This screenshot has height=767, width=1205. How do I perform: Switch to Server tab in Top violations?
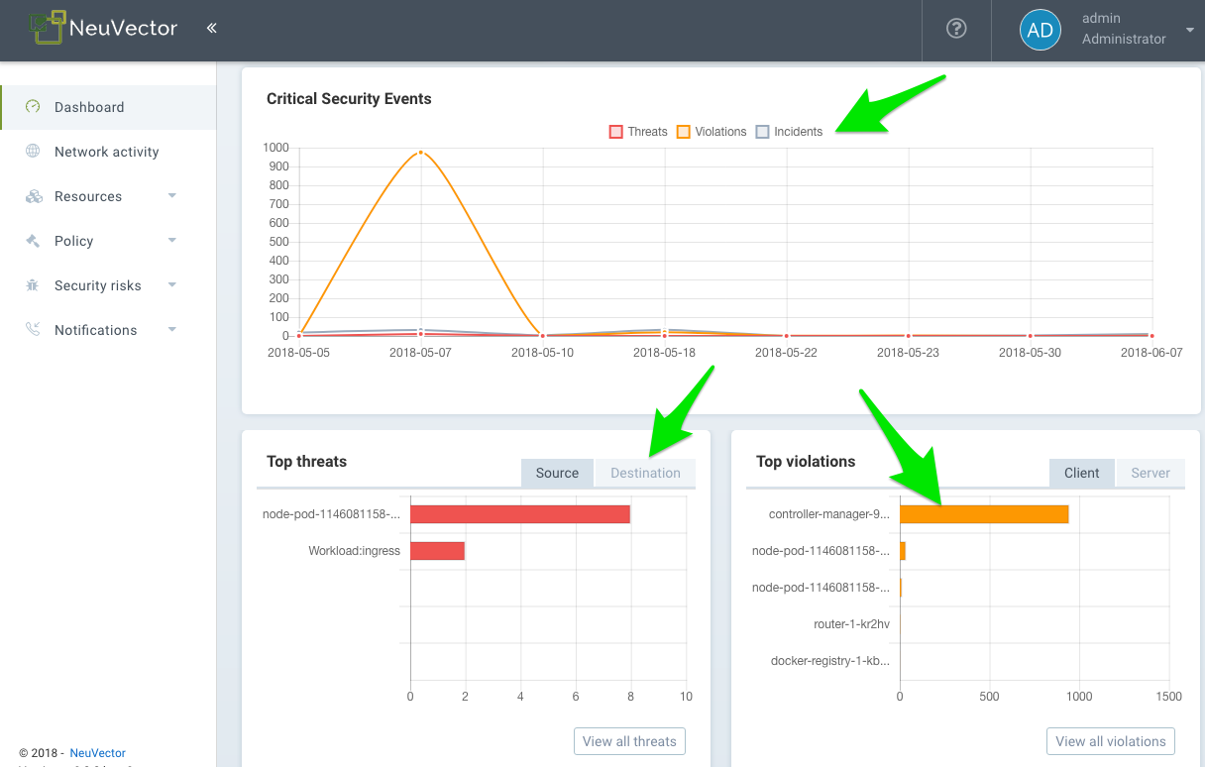1150,473
